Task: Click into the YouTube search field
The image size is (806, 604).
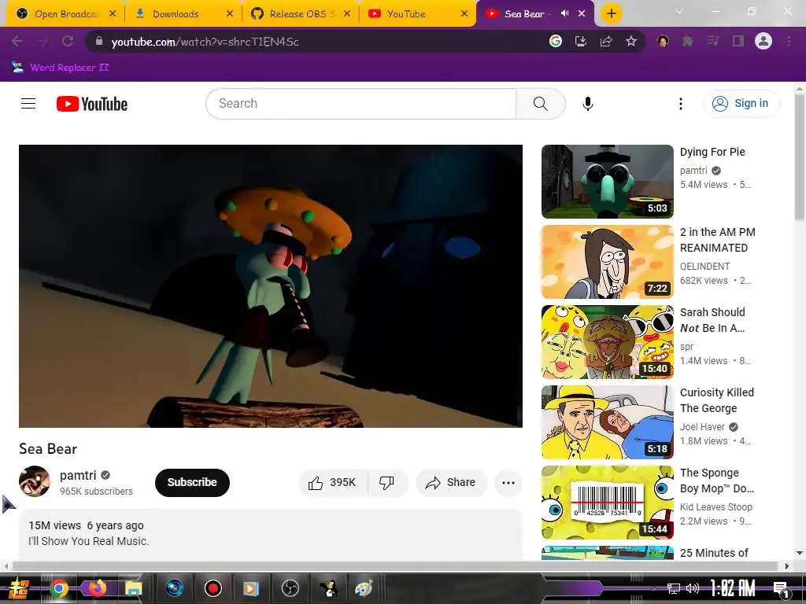Action: (360, 104)
